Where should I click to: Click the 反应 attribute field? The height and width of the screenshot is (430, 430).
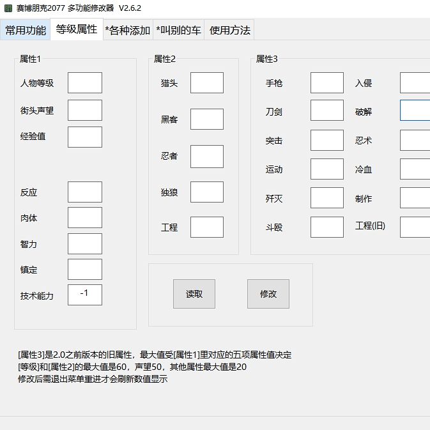[85, 192]
